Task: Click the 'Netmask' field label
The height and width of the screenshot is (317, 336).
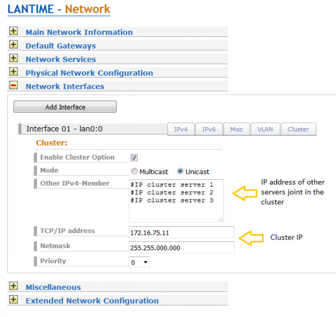Action: tap(55, 246)
